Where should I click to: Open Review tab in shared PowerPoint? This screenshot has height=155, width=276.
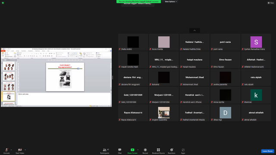click(x=44, y=51)
